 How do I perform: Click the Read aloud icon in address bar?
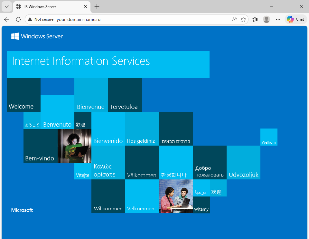coord(234,19)
